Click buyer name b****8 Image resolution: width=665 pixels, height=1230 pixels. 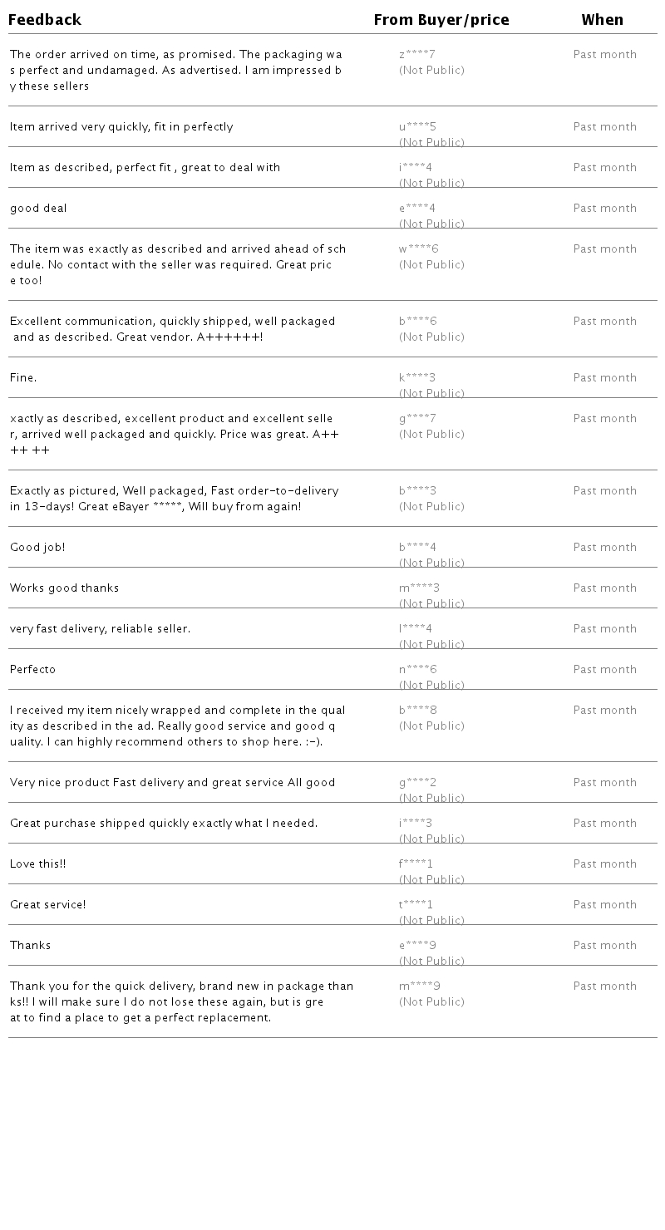418,711
